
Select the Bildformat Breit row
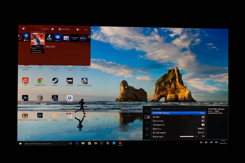tap(179, 133)
